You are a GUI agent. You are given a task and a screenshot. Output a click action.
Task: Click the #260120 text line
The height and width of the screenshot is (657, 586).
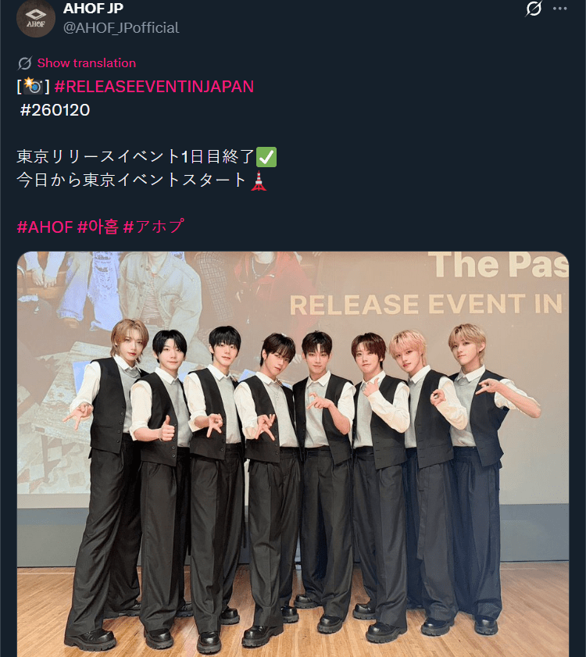point(55,110)
